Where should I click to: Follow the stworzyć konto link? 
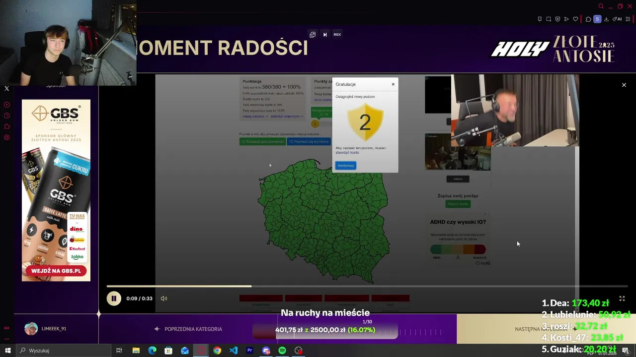(x=347, y=152)
